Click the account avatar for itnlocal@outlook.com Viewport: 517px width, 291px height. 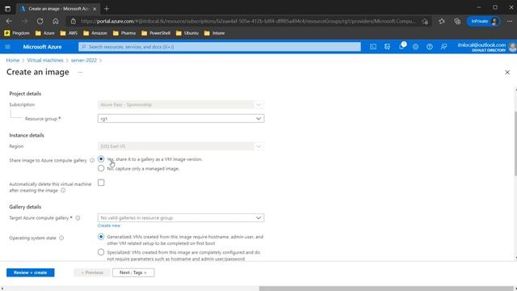pos(512,47)
